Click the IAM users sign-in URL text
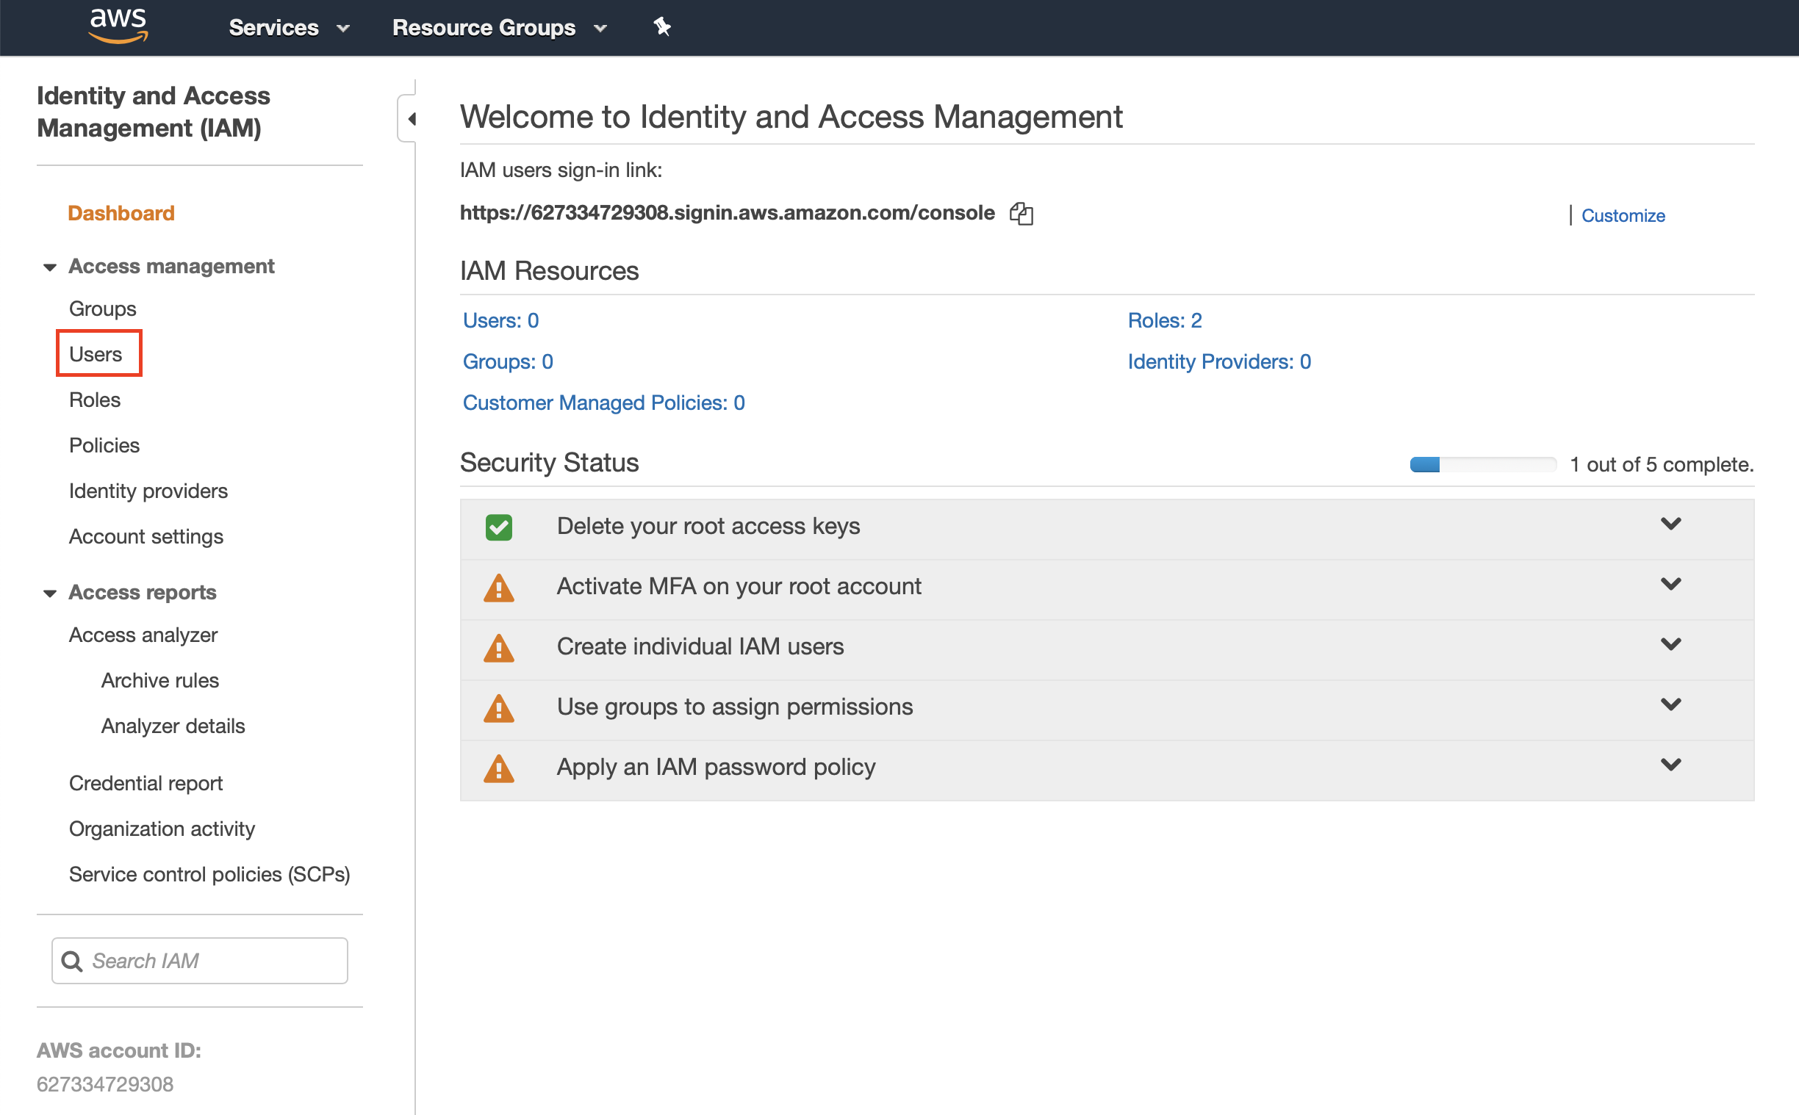 pyautogui.click(x=728, y=213)
